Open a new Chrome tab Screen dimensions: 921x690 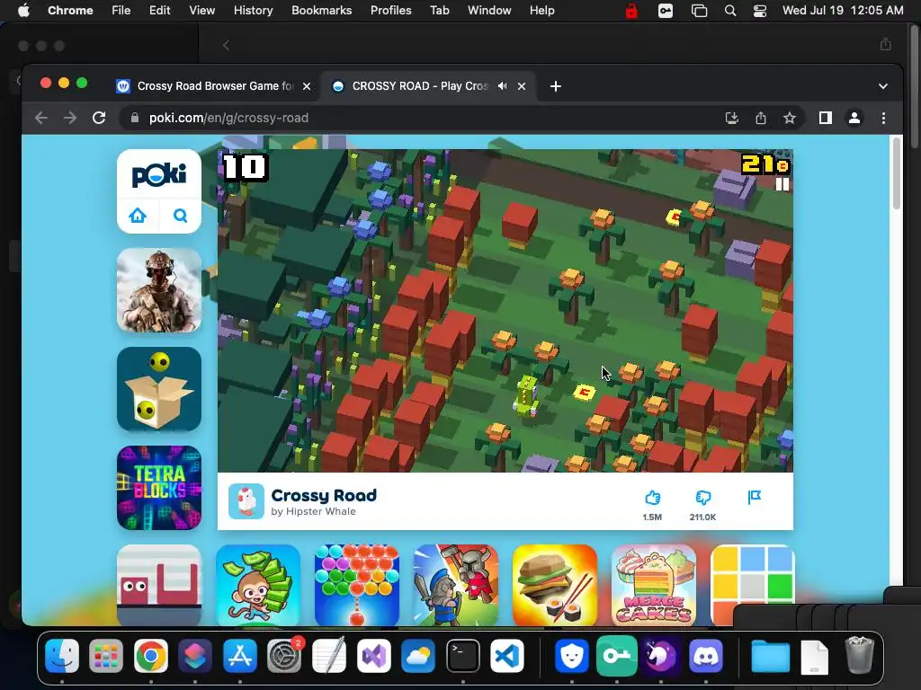[556, 86]
